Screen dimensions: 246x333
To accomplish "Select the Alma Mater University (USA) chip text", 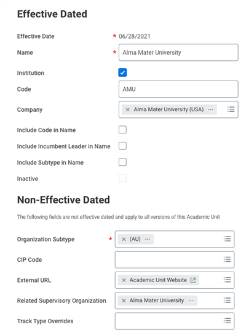I will point(169,109).
